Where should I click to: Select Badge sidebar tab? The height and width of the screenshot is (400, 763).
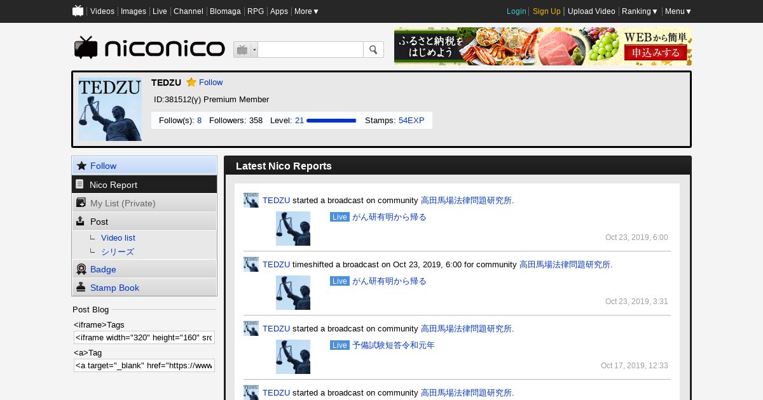144,269
